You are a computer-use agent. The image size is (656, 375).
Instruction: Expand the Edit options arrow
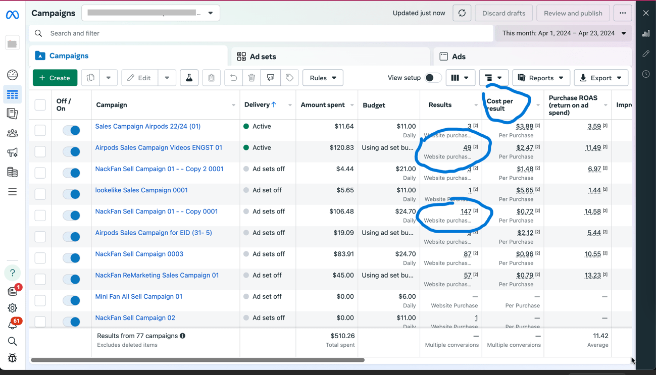click(167, 78)
